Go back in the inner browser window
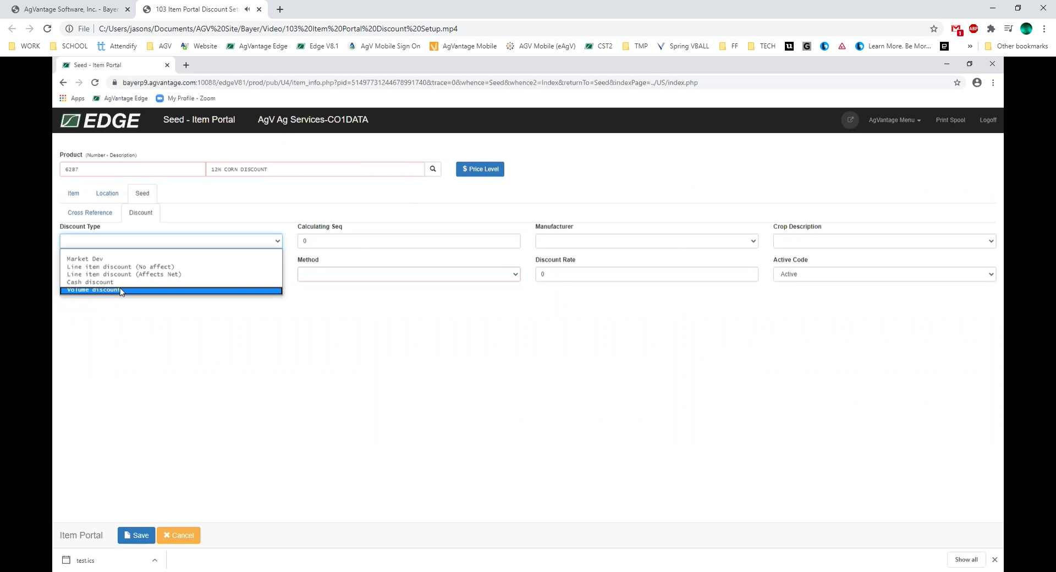The height and width of the screenshot is (572, 1056). pyautogui.click(x=63, y=82)
